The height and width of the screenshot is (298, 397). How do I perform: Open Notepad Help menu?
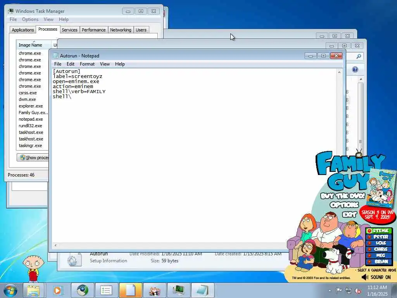click(x=120, y=64)
